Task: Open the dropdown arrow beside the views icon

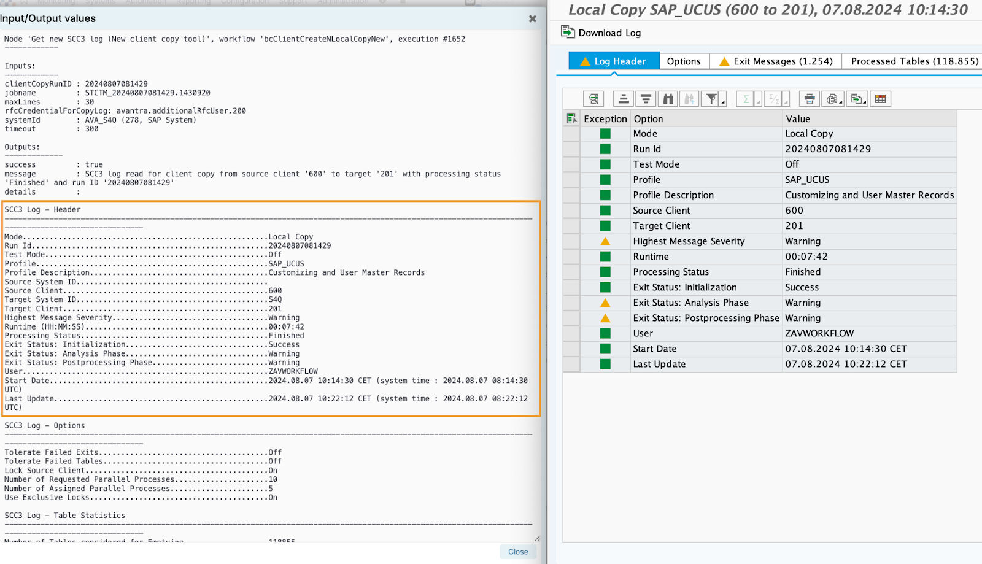Action: pos(841,102)
